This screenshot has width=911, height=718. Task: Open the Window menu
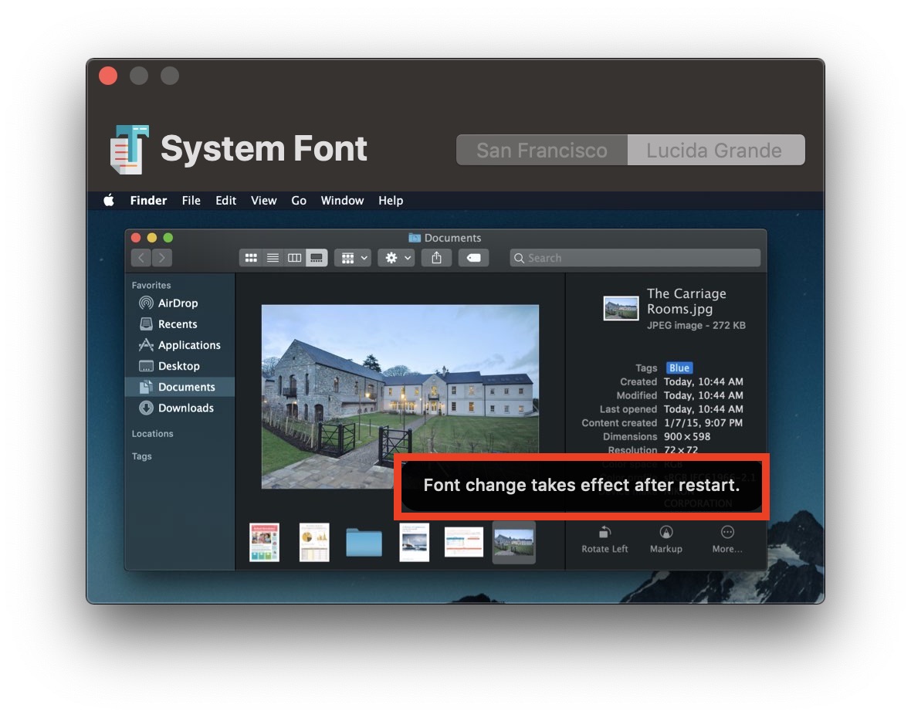click(x=342, y=201)
